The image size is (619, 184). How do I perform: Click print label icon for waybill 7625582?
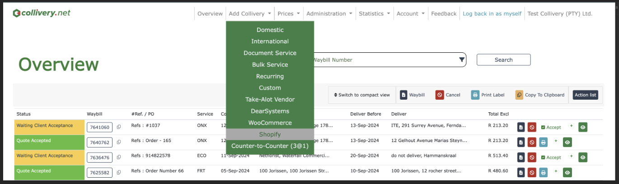pyautogui.click(x=543, y=172)
